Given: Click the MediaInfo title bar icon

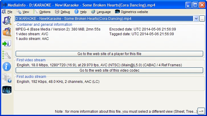Looking at the screenshot, I should coord(4,5).
